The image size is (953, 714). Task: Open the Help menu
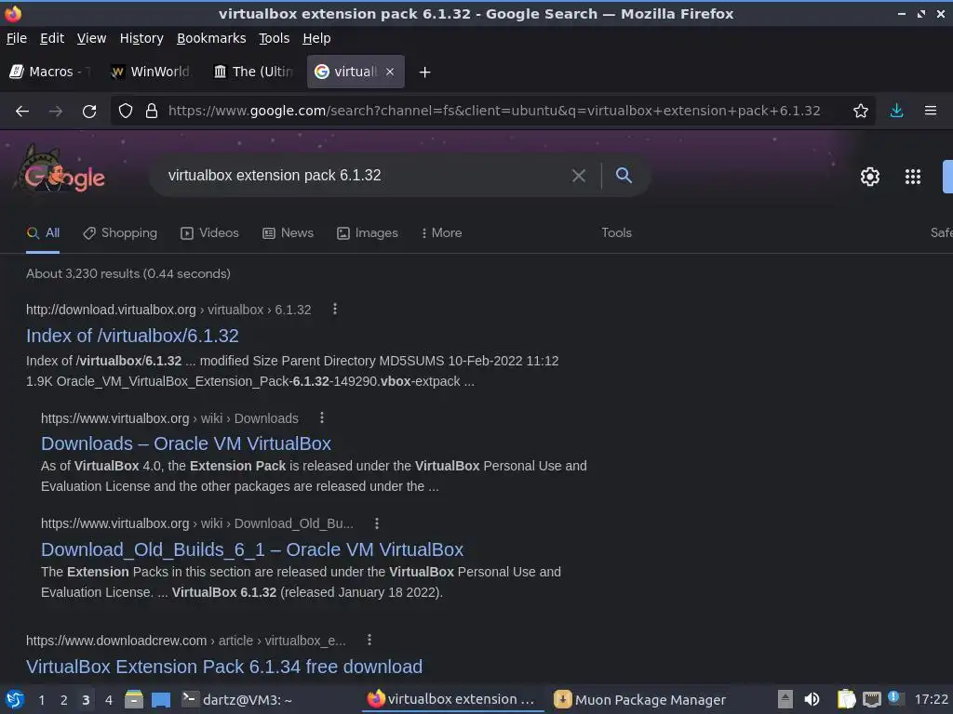tap(316, 38)
